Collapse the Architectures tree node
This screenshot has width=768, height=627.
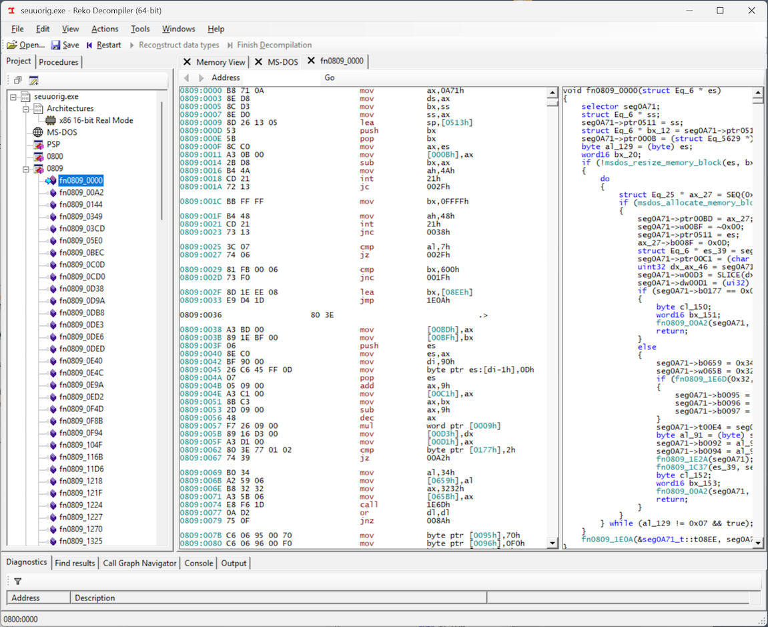[x=26, y=109]
